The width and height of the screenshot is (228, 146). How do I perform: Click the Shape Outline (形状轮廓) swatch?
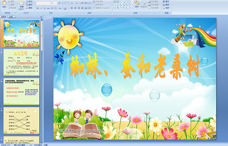[x=150, y=5]
